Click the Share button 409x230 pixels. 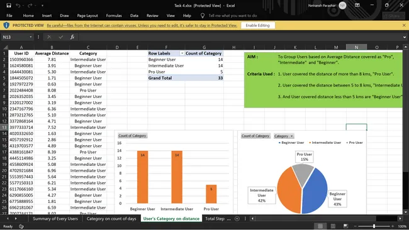coord(394,16)
